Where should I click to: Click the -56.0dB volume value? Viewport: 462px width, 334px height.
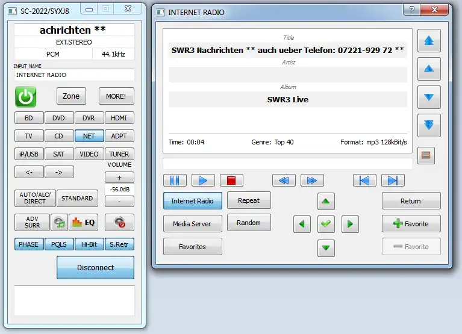coord(120,190)
